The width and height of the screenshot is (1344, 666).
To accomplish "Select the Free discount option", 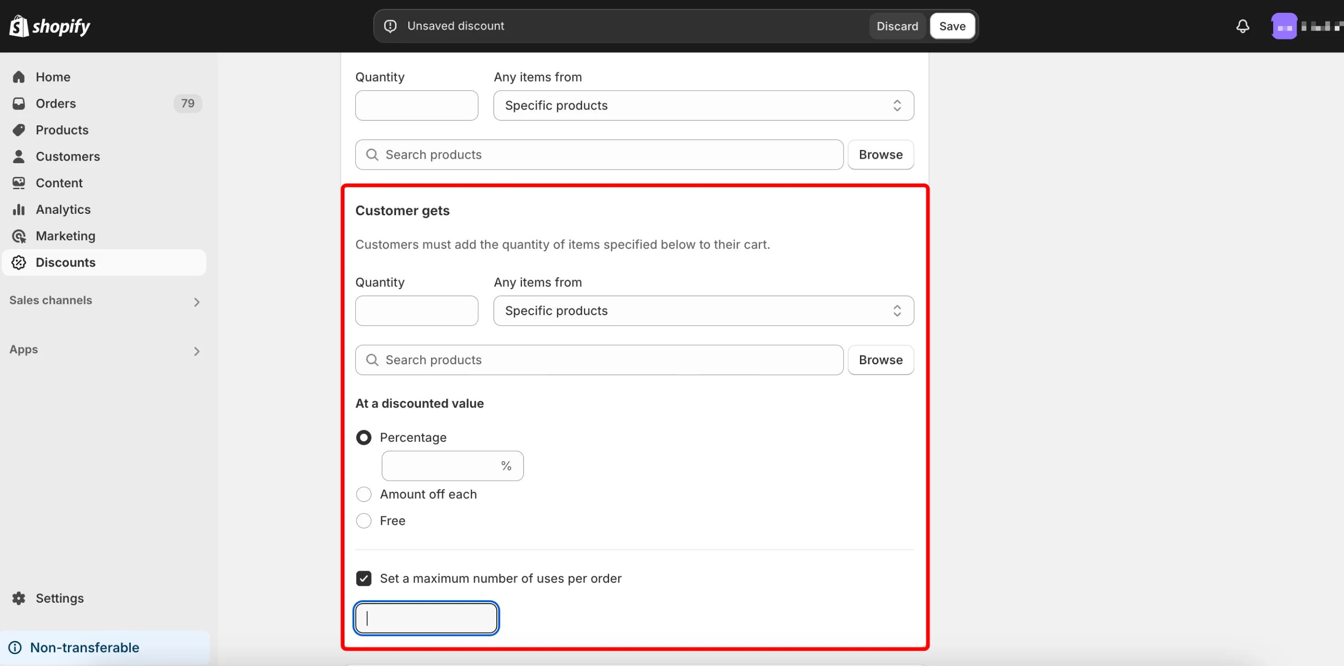I will (364, 521).
